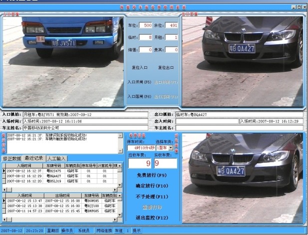308x235 pixels.
Task: Click the 入口开闸 (F5) button
Action: pos(139,82)
